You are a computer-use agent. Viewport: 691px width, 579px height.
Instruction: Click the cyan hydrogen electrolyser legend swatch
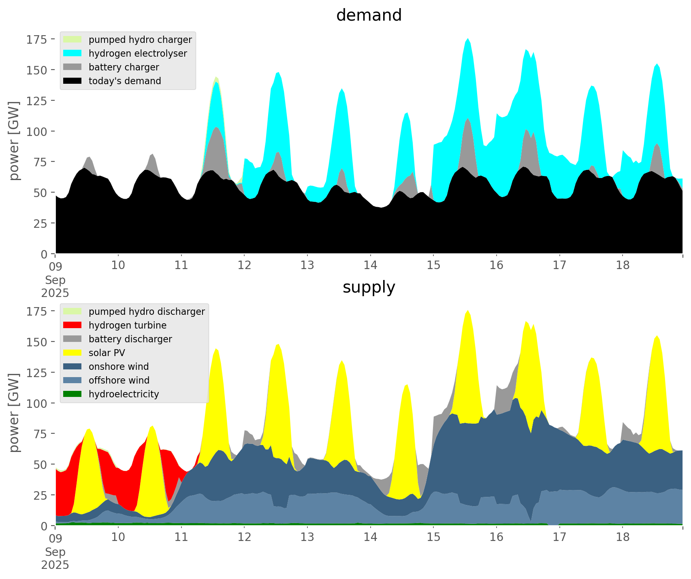[73, 53]
